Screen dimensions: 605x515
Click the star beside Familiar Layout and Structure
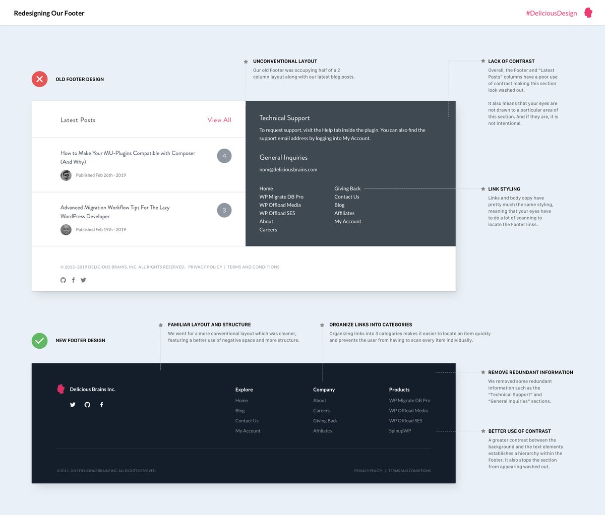pyautogui.click(x=161, y=325)
